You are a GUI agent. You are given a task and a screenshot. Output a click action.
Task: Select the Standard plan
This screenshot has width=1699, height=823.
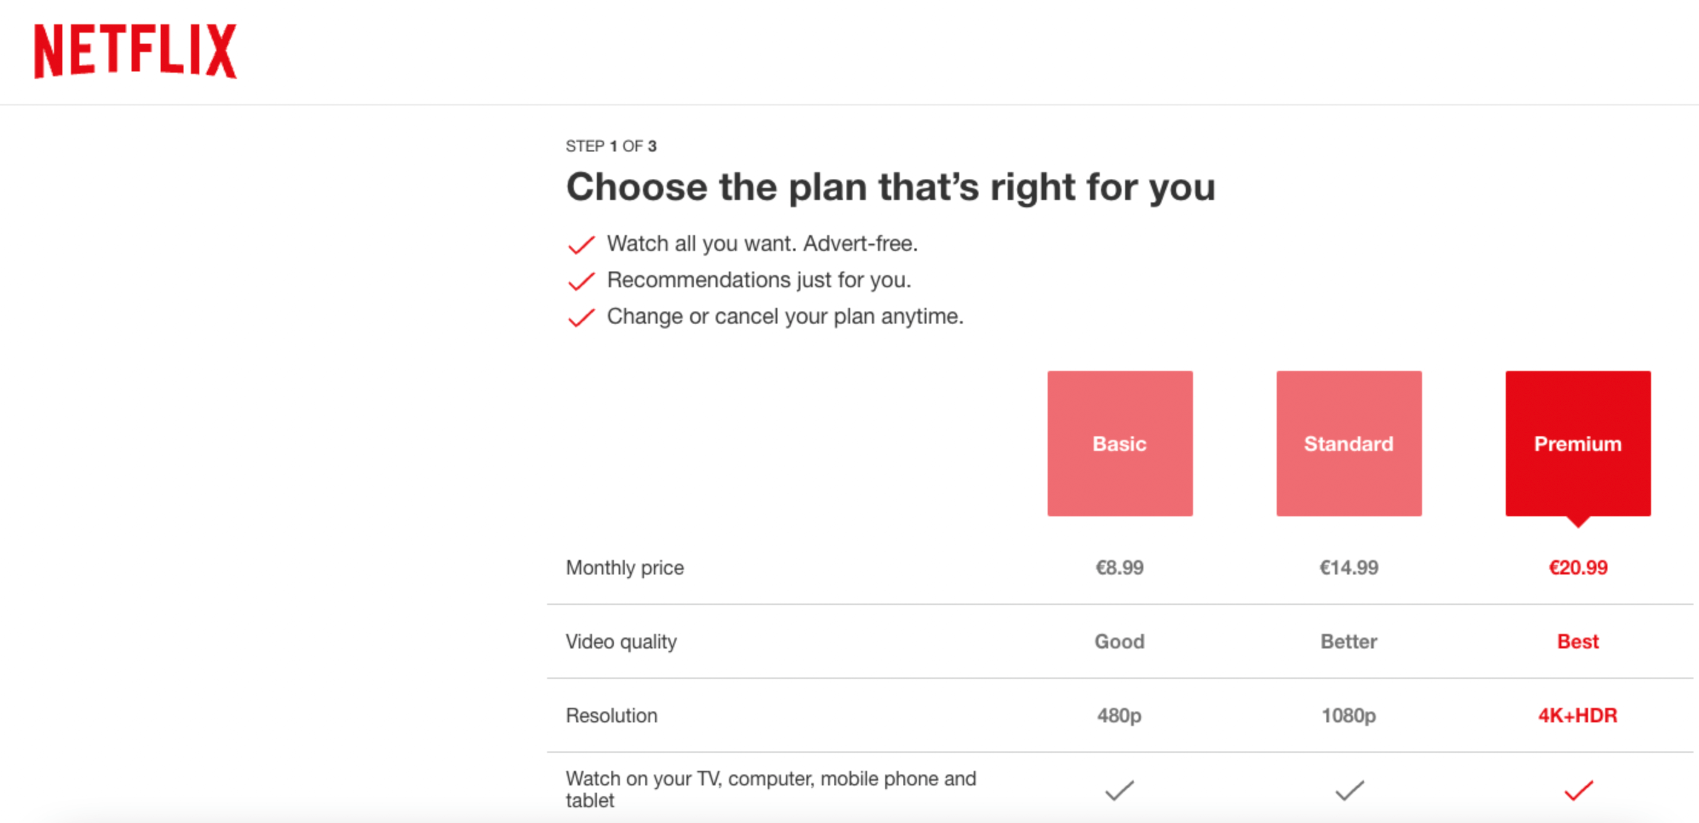tap(1349, 443)
